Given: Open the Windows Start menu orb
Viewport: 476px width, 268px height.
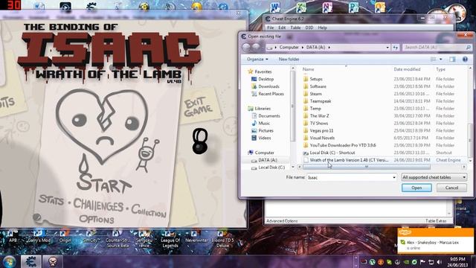Looking at the screenshot, I should pos(9,261).
